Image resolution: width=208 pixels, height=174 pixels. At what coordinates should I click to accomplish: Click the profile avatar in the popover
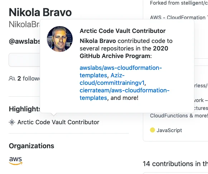(60, 39)
